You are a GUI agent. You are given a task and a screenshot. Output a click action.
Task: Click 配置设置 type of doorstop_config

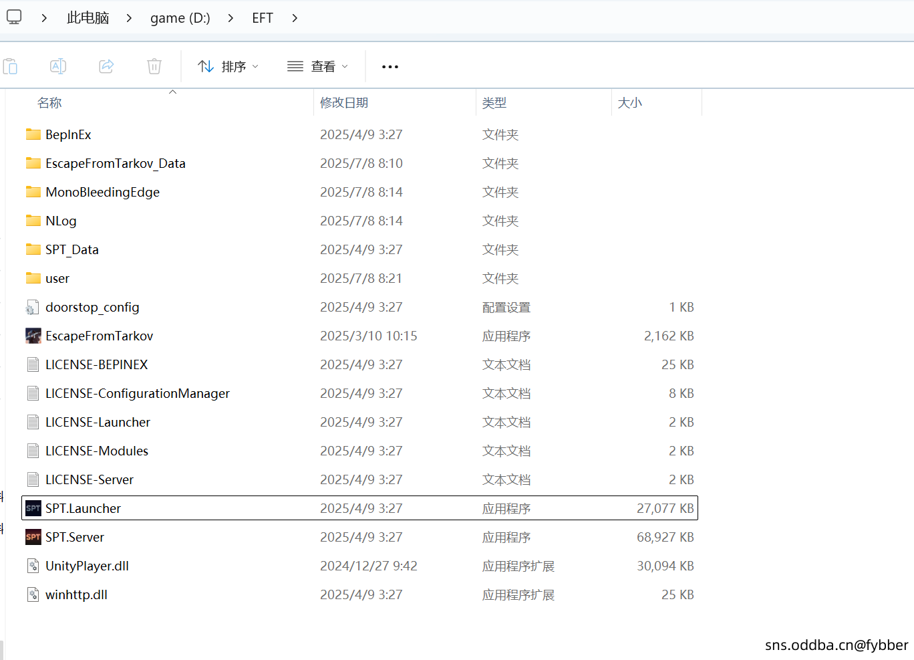coord(506,307)
